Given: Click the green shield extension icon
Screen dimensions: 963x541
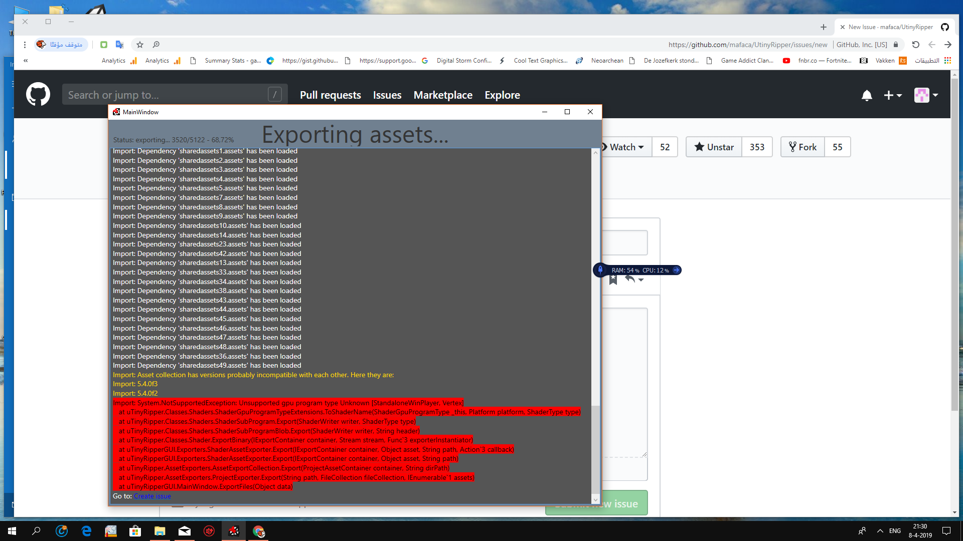Looking at the screenshot, I should coord(104,45).
